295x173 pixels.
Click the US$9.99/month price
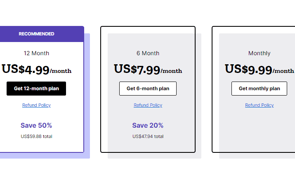tap(259, 69)
